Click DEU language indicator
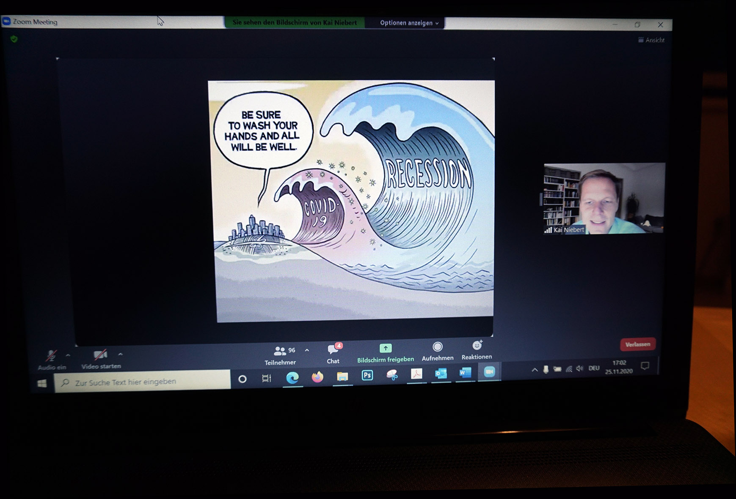 (x=594, y=368)
